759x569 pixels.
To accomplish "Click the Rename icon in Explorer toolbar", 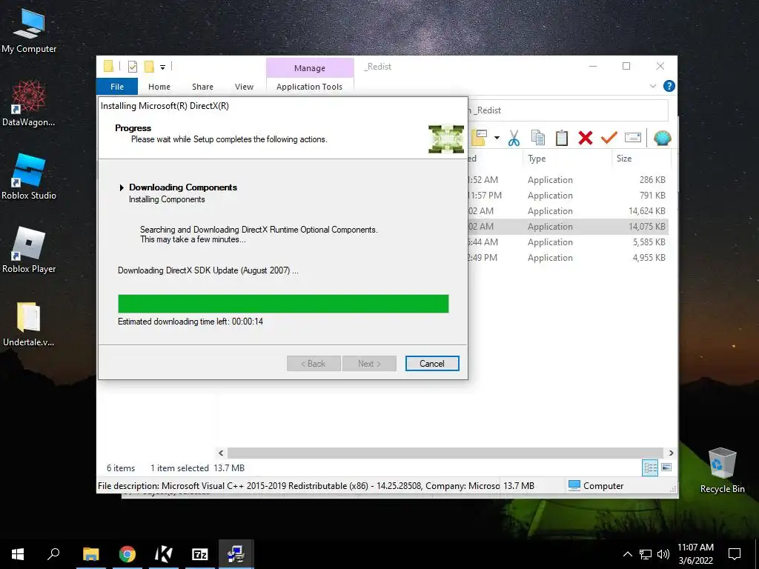I will [x=633, y=138].
